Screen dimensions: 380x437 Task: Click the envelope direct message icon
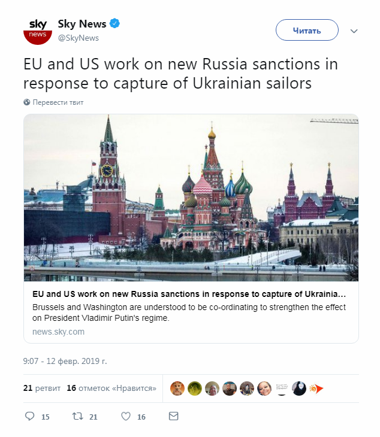click(x=173, y=416)
